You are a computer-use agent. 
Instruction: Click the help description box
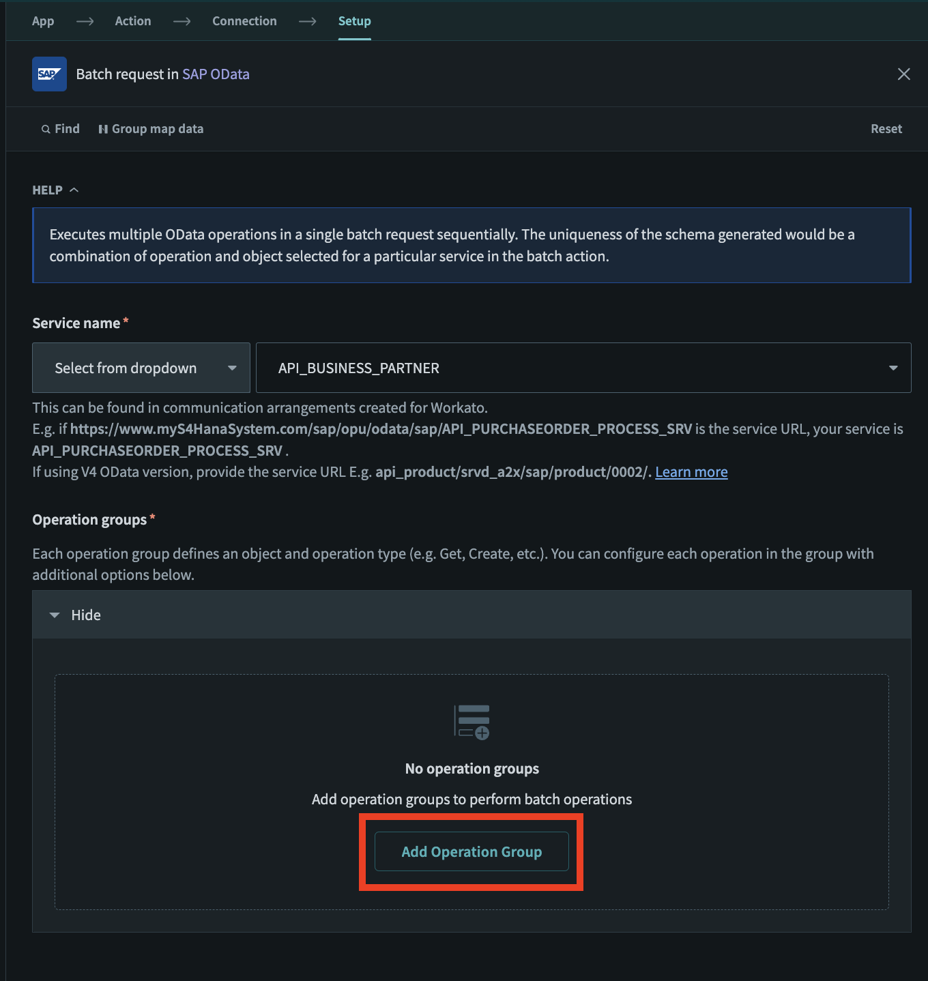(472, 246)
